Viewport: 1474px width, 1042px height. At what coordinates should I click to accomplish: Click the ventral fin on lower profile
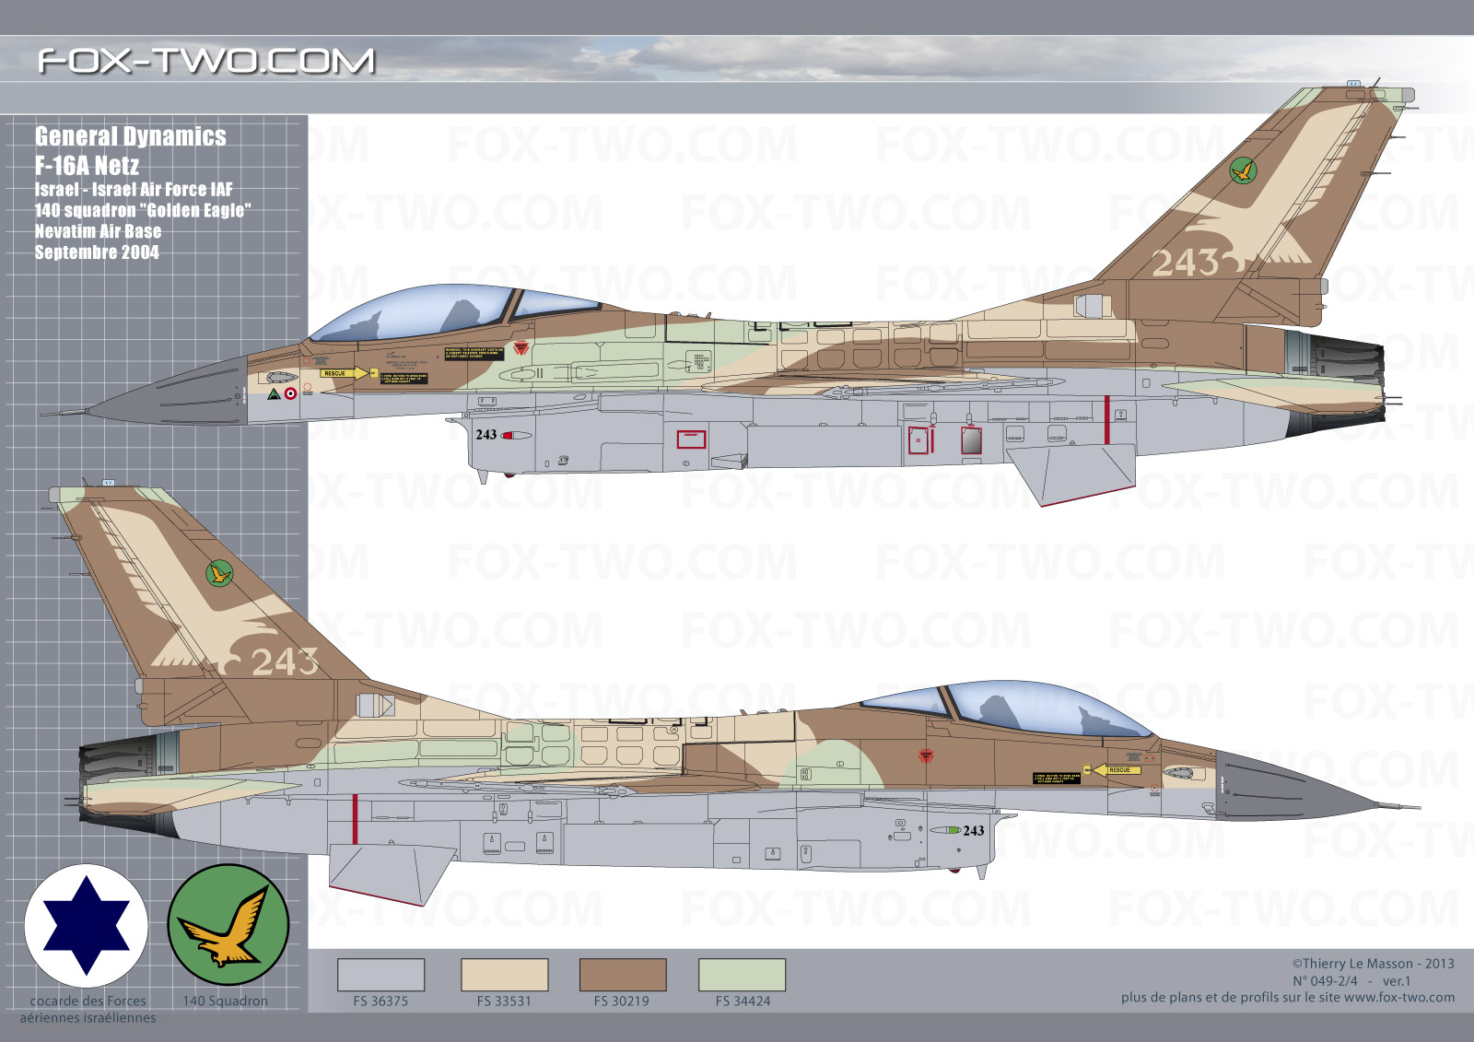(x=392, y=873)
